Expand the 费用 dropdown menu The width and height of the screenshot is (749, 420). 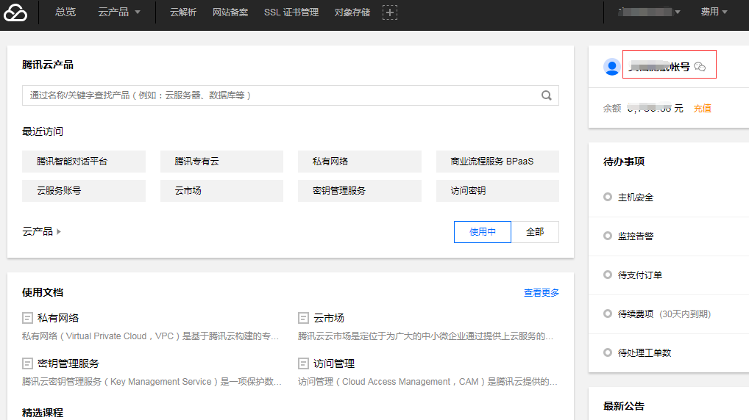714,12
